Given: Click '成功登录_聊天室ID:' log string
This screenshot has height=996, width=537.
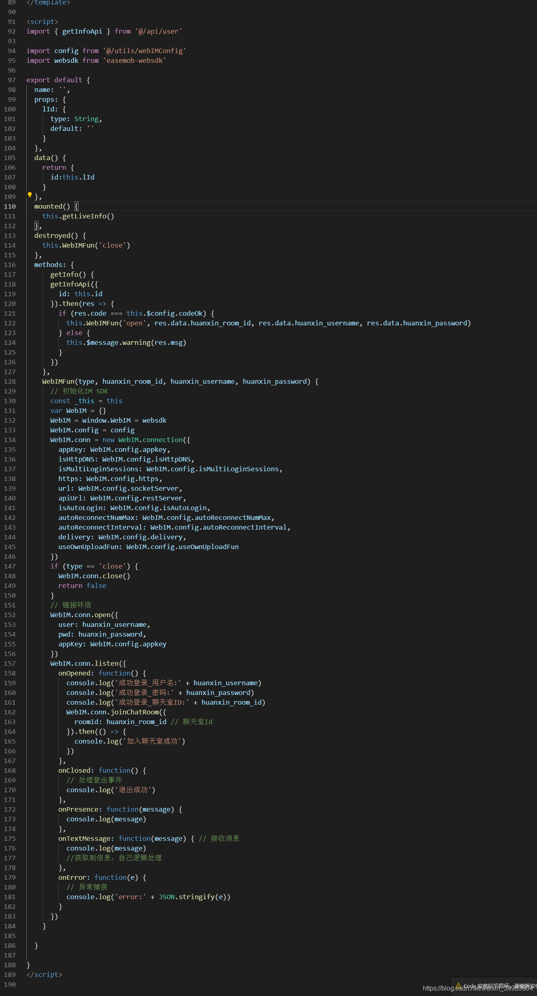Looking at the screenshot, I should tap(152, 702).
